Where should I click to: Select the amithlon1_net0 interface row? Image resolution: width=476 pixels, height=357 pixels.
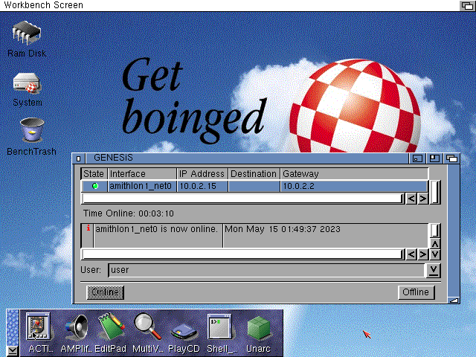pos(254,186)
